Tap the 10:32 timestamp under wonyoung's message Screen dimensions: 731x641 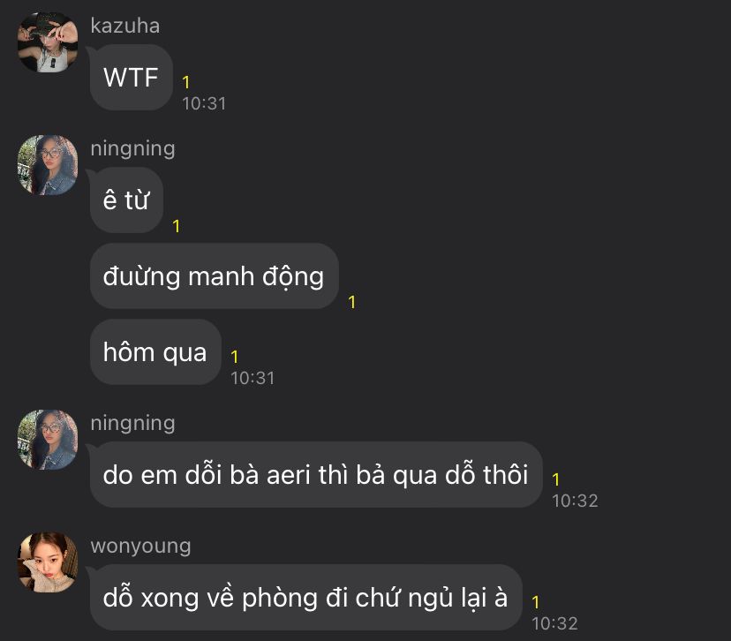tap(554, 623)
